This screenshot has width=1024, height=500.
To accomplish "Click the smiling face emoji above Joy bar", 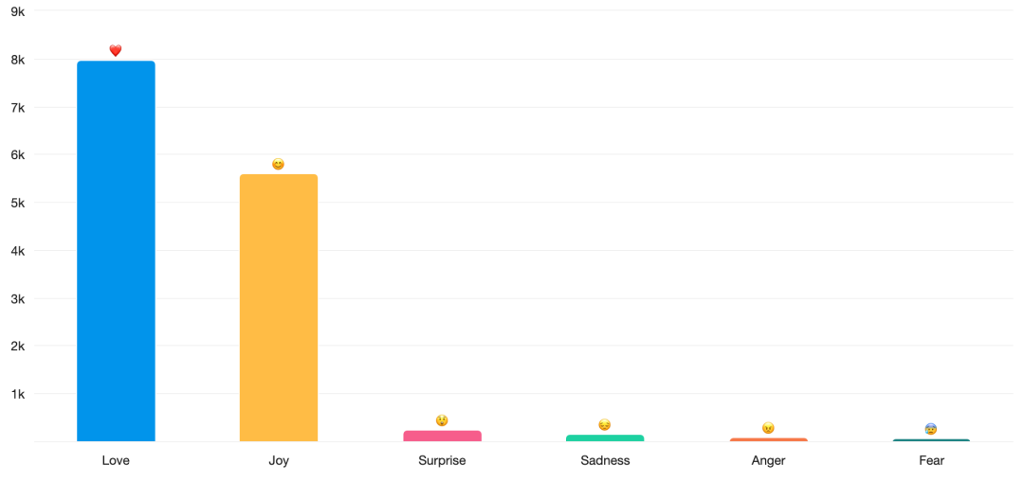I will 278,164.
